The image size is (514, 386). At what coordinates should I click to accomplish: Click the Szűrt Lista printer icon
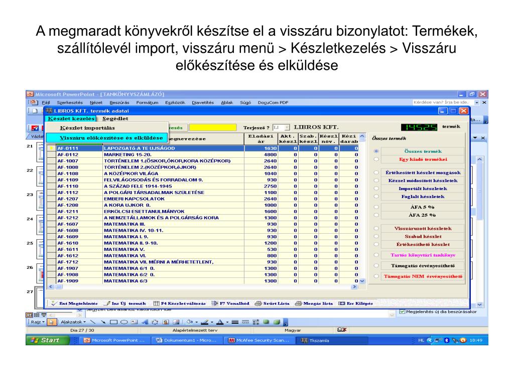click(259, 303)
